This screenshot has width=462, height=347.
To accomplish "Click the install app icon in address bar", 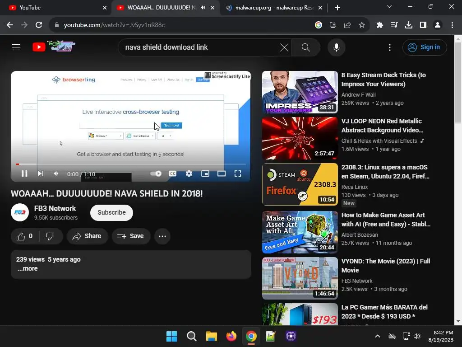I will tap(333, 25).
